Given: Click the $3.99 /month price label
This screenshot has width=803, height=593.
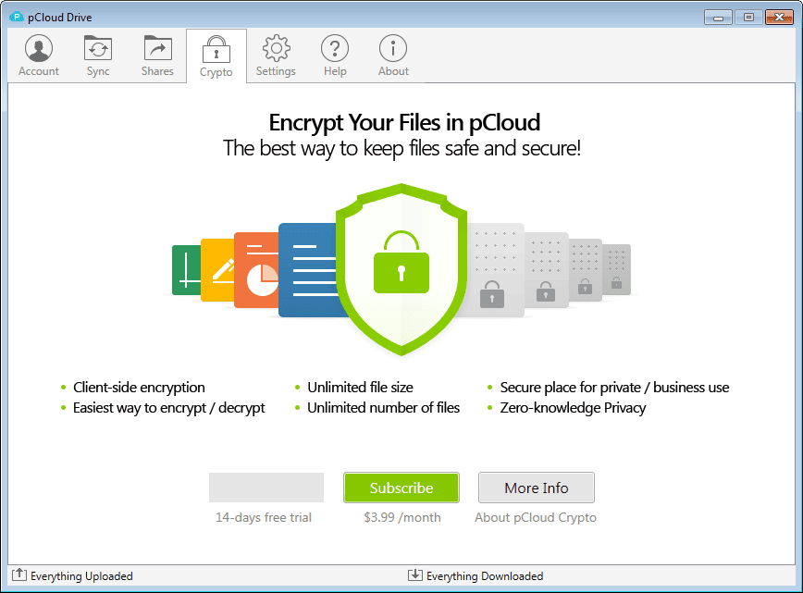Looking at the screenshot, I should [402, 517].
